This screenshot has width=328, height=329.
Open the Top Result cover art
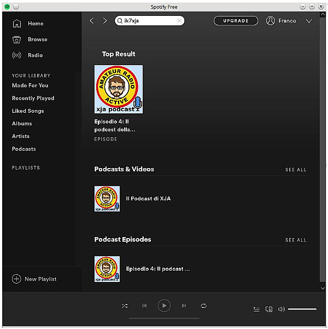119,89
